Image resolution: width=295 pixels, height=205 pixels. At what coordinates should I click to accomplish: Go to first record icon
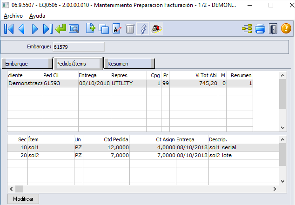pos(9,29)
